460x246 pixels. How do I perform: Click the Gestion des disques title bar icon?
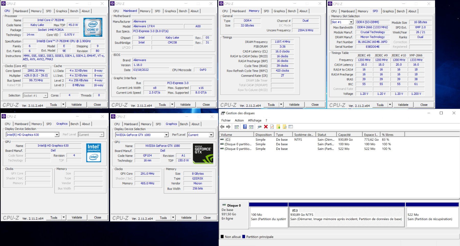tap(223, 113)
